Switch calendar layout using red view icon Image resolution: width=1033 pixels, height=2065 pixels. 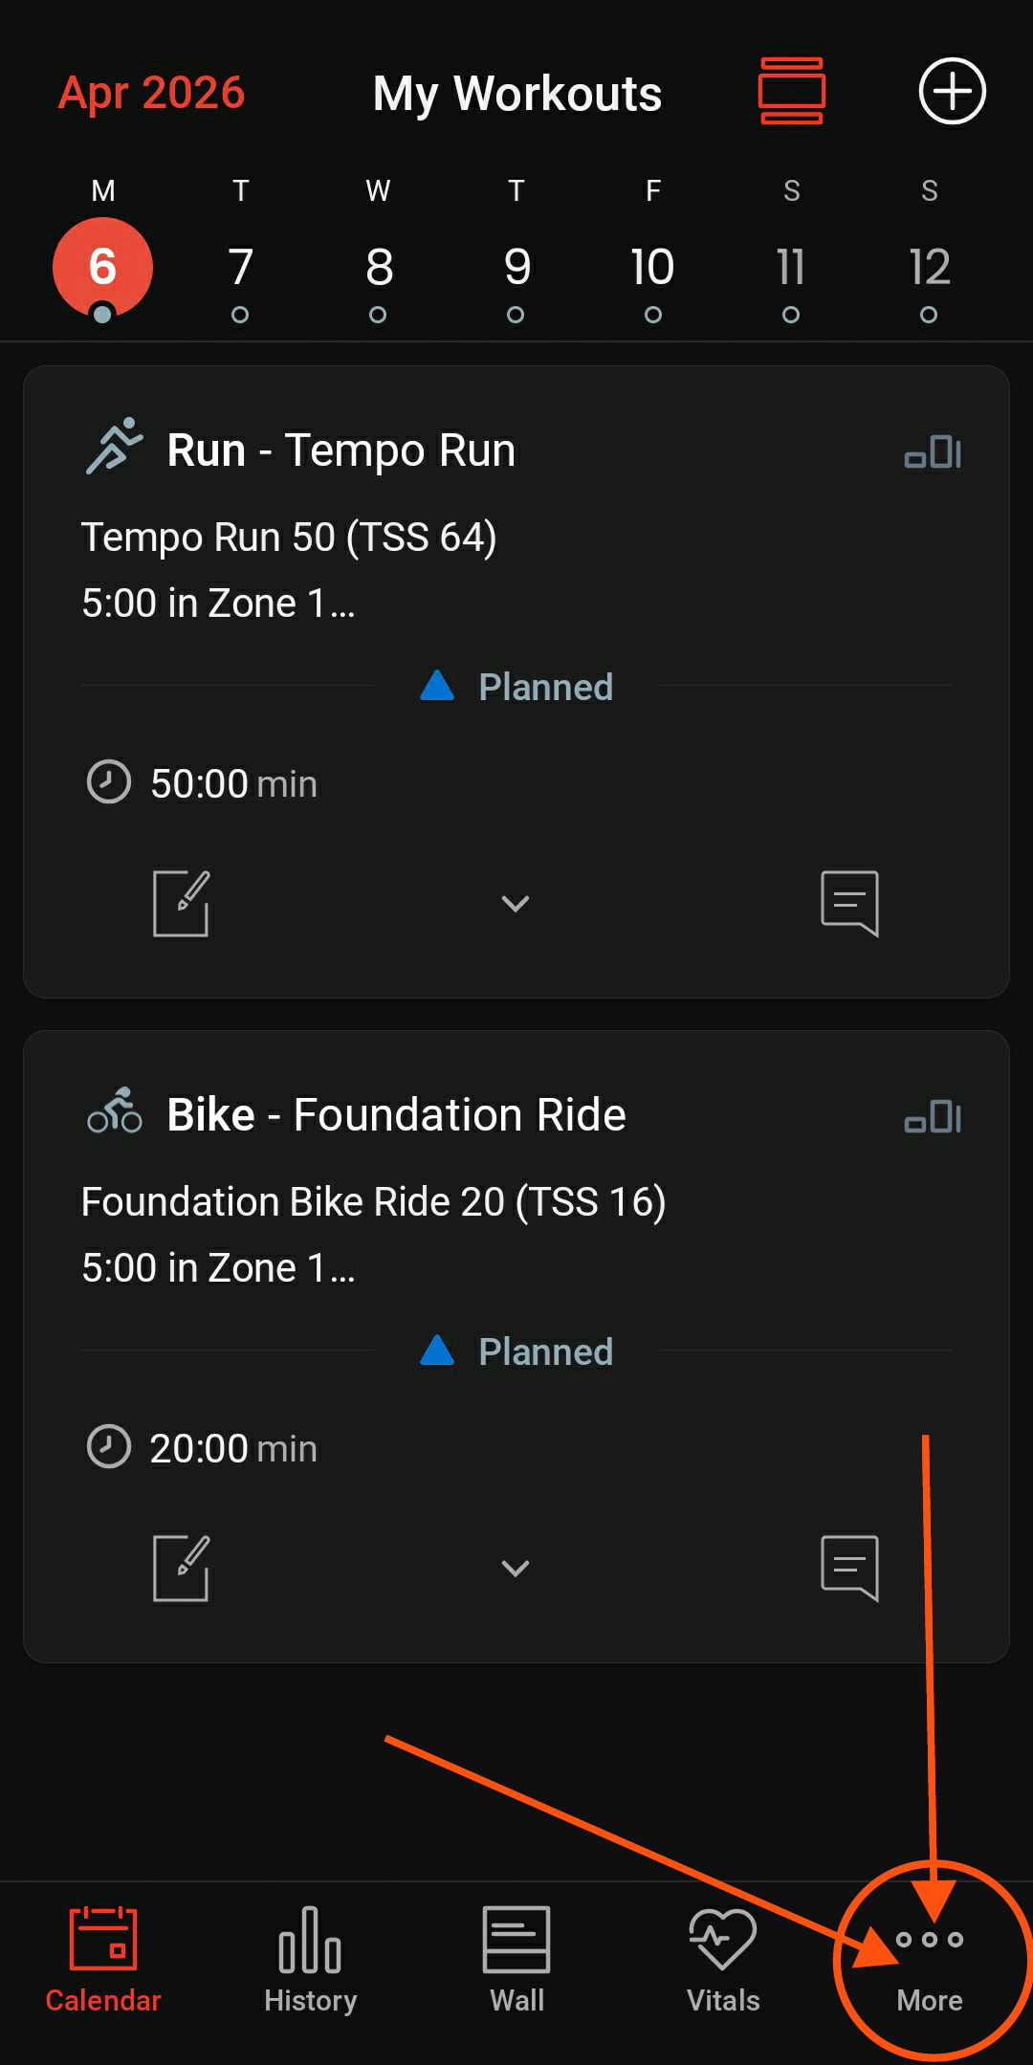(x=791, y=92)
